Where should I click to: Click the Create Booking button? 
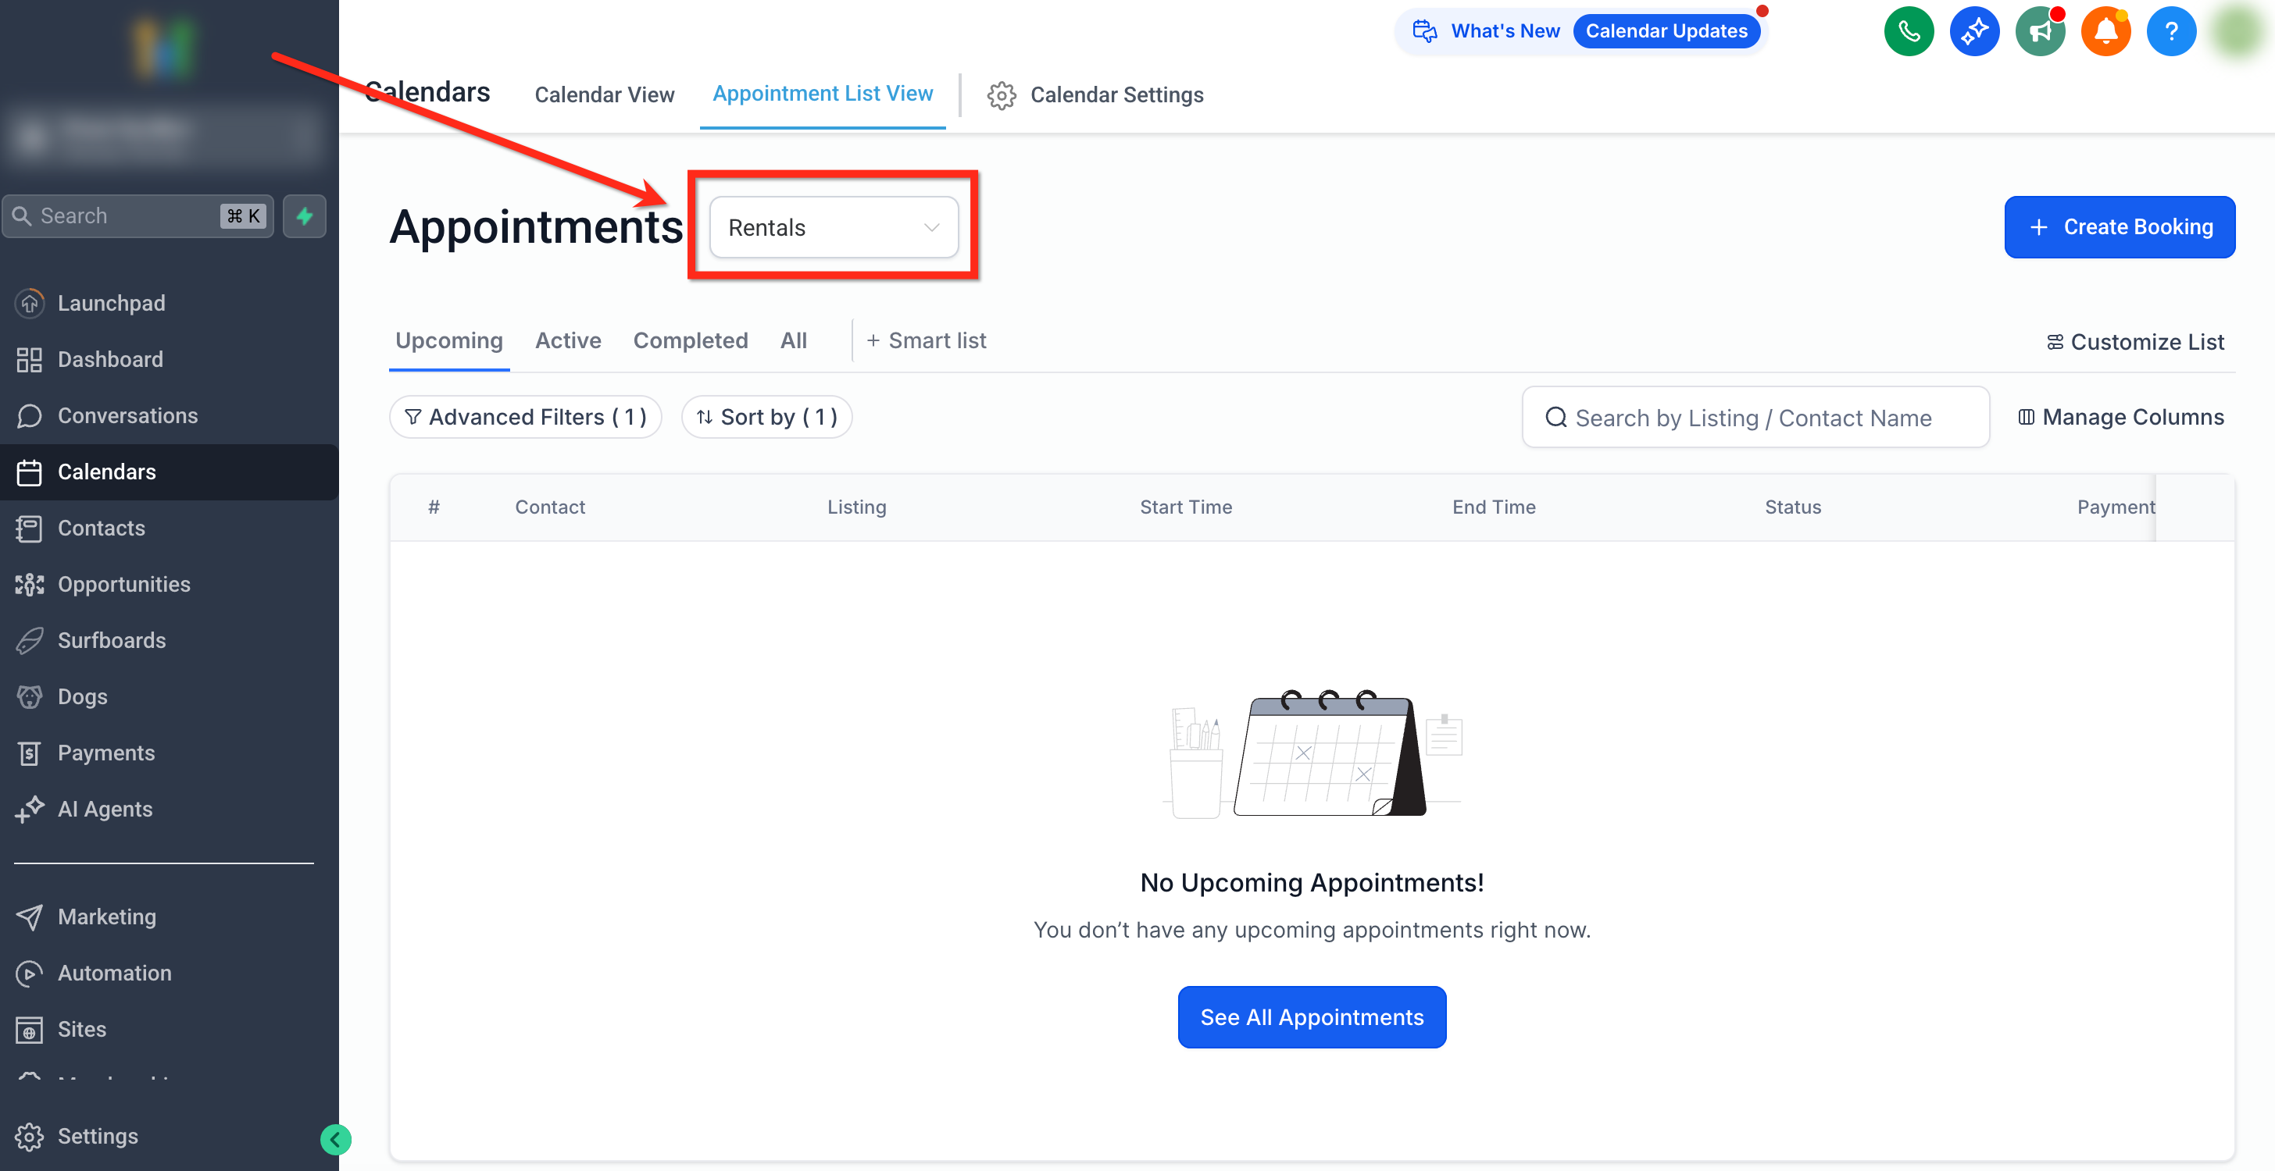(x=2119, y=227)
